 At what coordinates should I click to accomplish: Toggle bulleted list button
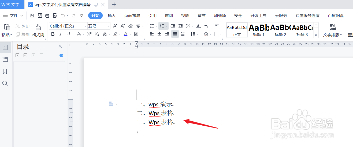click(x=152, y=26)
